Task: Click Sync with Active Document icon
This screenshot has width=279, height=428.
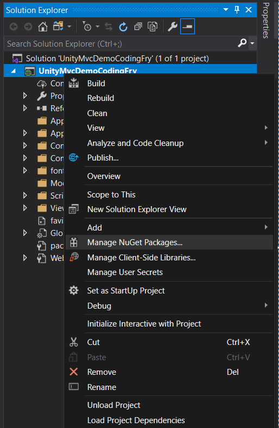Action: (x=109, y=27)
